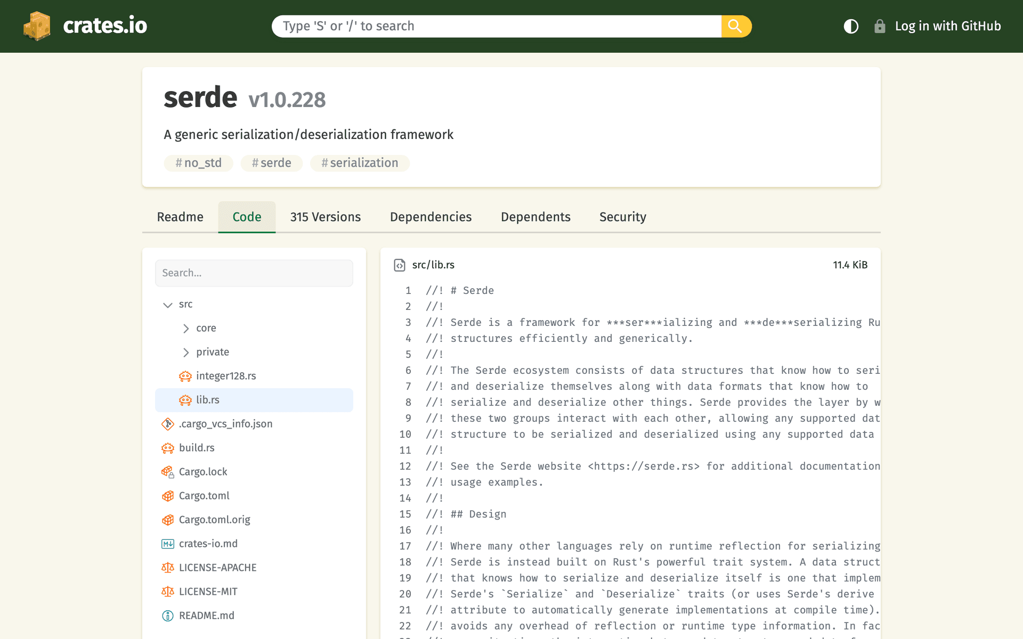This screenshot has width=1023, height=639.
Task: Click the scales icon for LICENSE-APACHE
Action: (168, 568)
